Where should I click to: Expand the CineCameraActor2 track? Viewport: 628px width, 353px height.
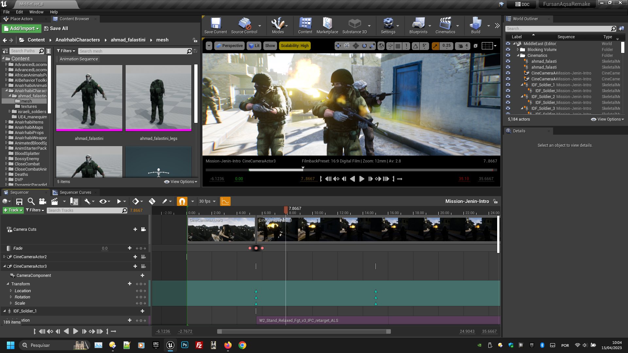[4, 257]
